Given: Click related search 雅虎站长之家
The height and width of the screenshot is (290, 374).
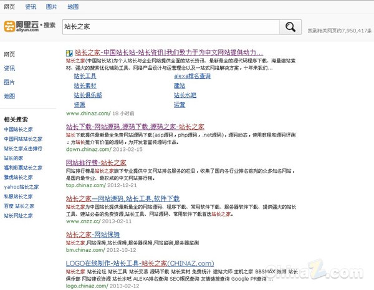Looking at the screenshot, I should 18,177.
